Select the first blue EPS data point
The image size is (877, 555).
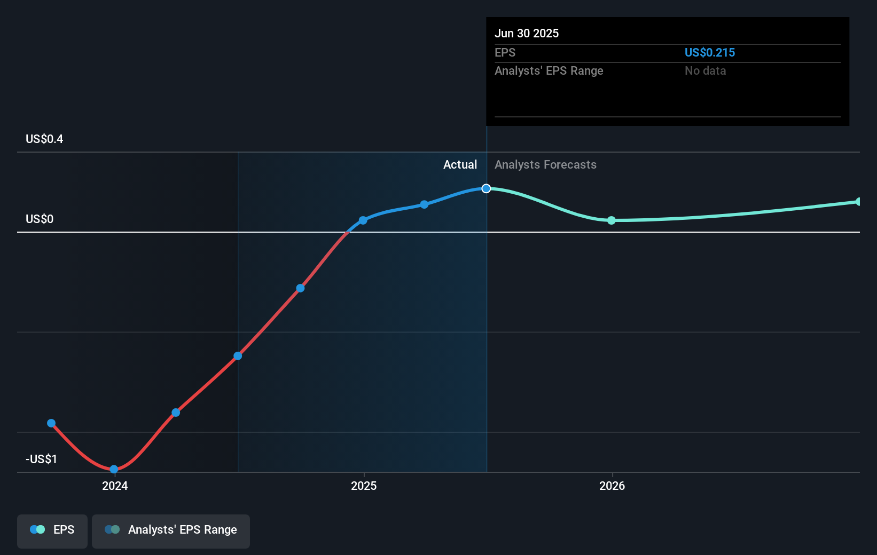[x=51, y=423]
